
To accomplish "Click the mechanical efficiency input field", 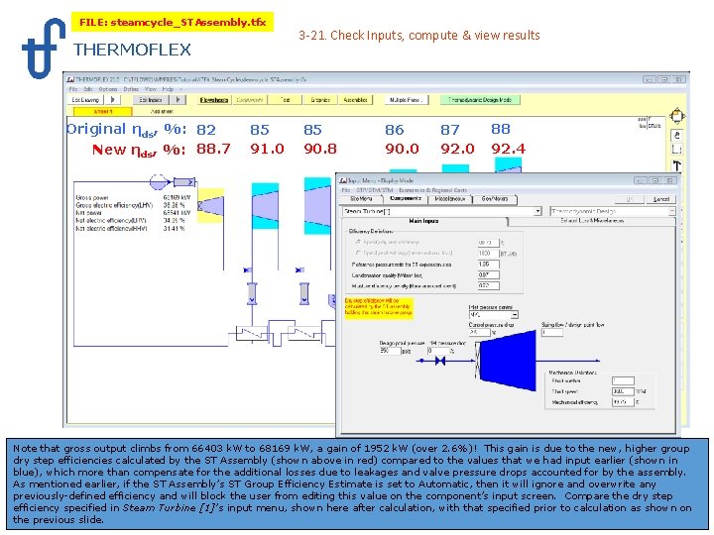I will pyautogui.click(x=623, y=402).
